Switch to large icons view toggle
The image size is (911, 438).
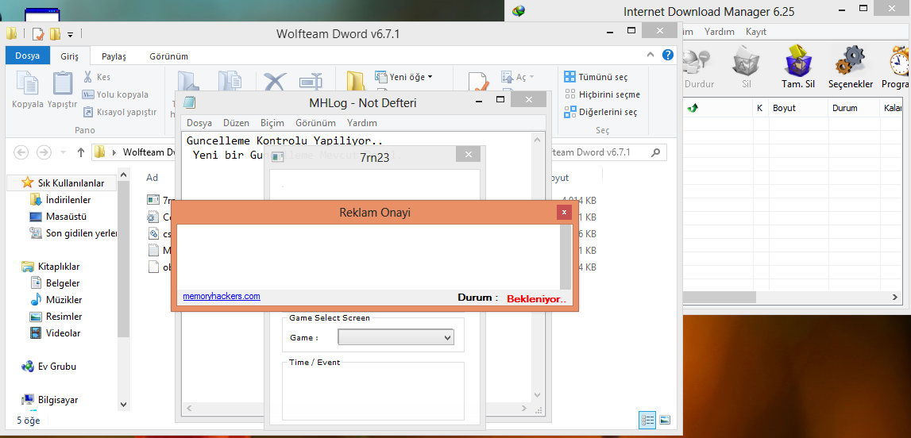(666, 420)
